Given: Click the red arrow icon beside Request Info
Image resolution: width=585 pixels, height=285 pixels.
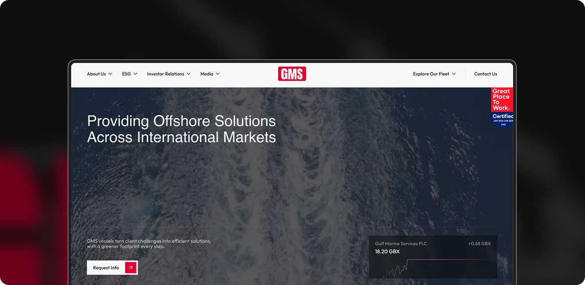Looking at the screenshot, I should (130, 268).
